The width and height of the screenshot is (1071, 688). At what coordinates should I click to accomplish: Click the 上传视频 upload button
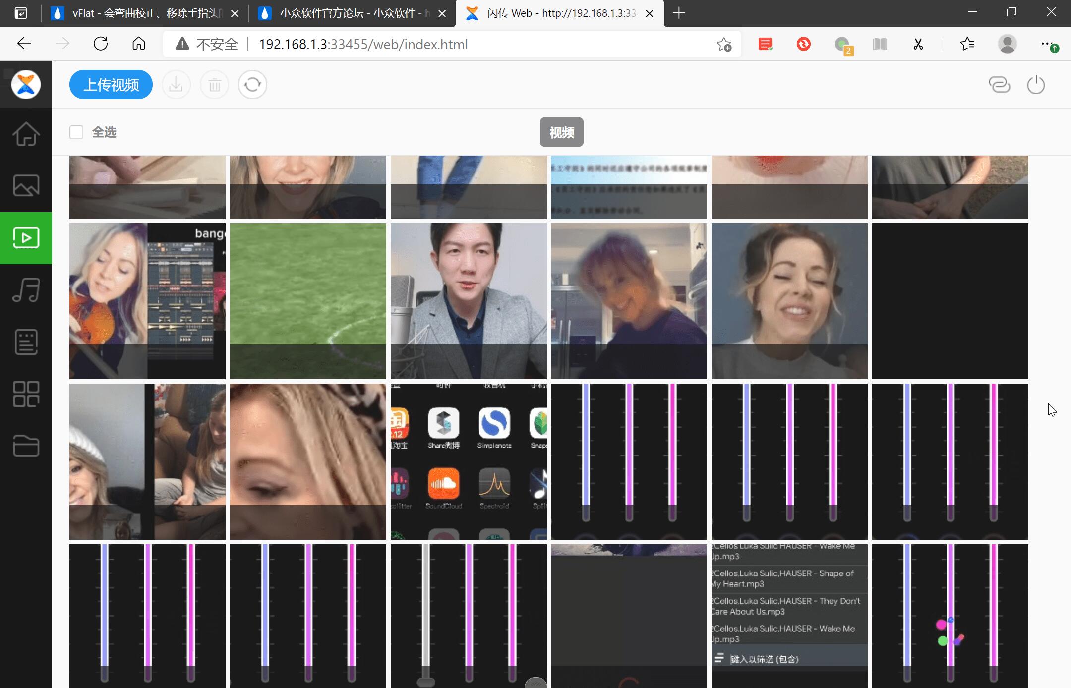pos(111,85)
